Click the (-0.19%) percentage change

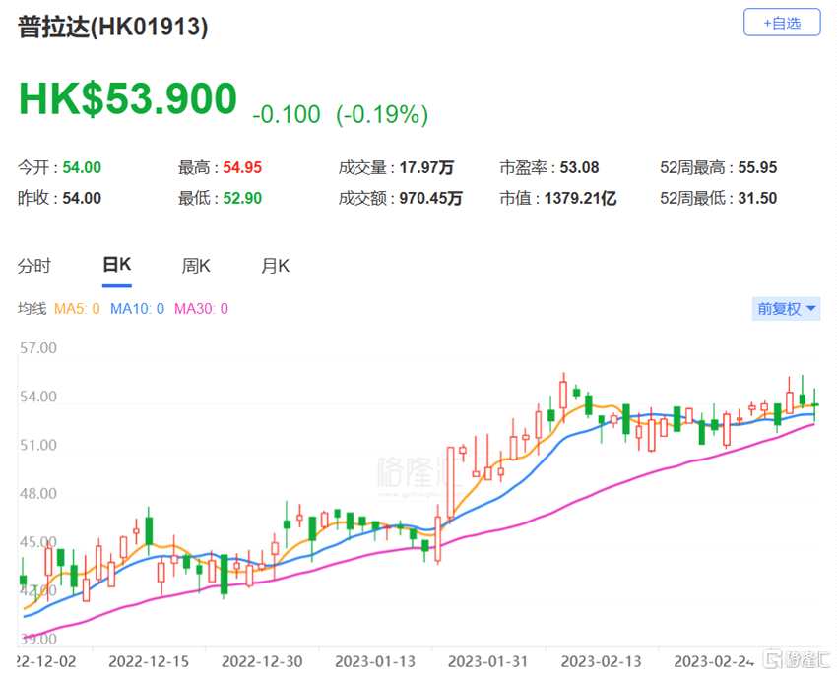382,114
